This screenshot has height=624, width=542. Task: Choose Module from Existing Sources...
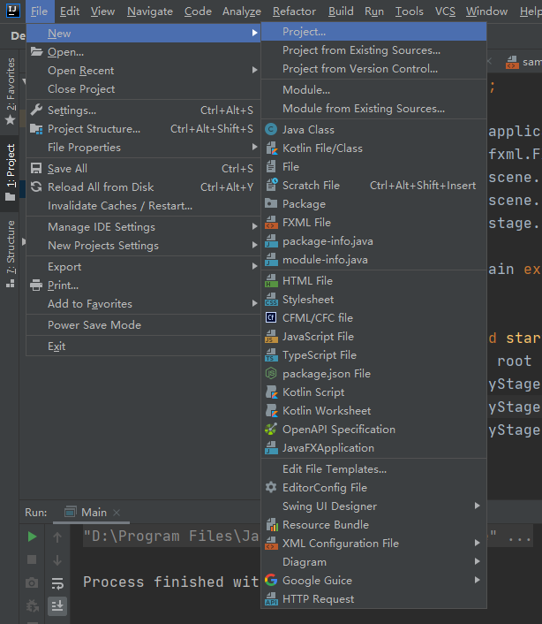[374, 108]
